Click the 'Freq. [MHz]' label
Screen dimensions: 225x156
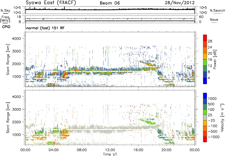click(5, 19)
